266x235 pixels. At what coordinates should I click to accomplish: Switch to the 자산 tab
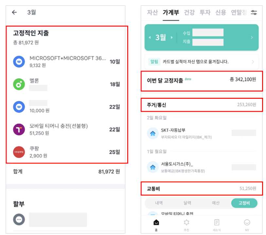[x=152, y=12]
